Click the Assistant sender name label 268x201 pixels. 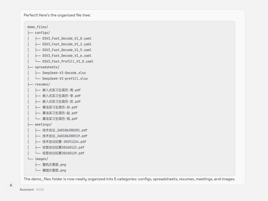27,190
